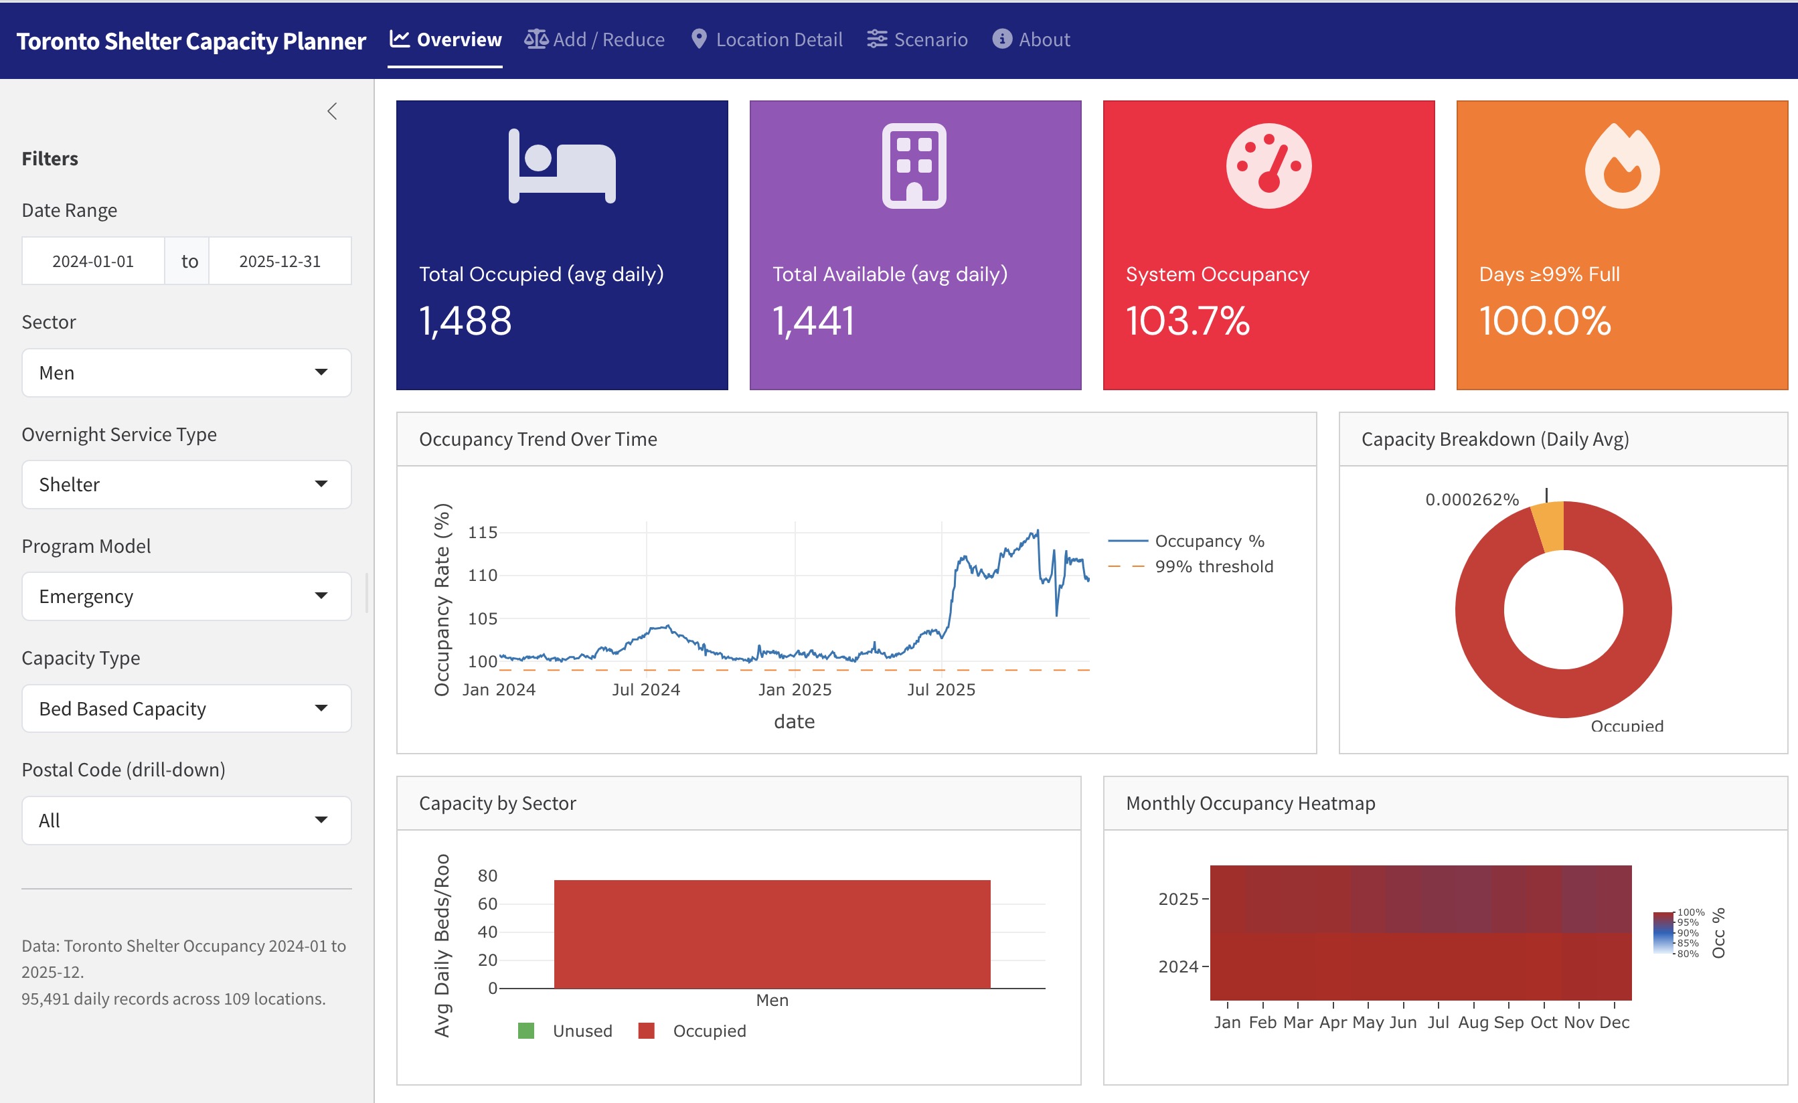Click the building icon in Total Available card
The width and height of the screenshot is (1798, 1103).
(914, 167)
